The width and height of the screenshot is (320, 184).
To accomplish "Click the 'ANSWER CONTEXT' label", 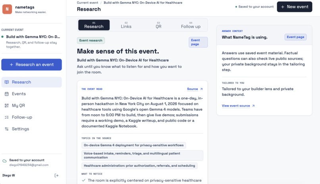I will click(232, 31).
